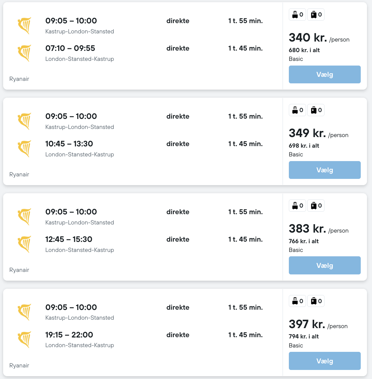Click Ryanair harp logo beside 19:15 – 22:00 return
The height and width of the screenshot is (379, 372).
[x=25, y=340]
